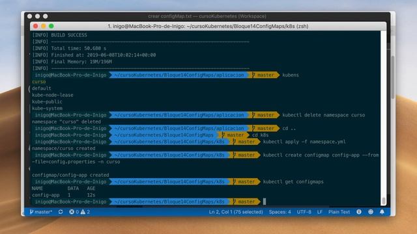417x234 pixels.
Task: Click '[INFO] Total time' line
Action: click(x=69, y=48)
